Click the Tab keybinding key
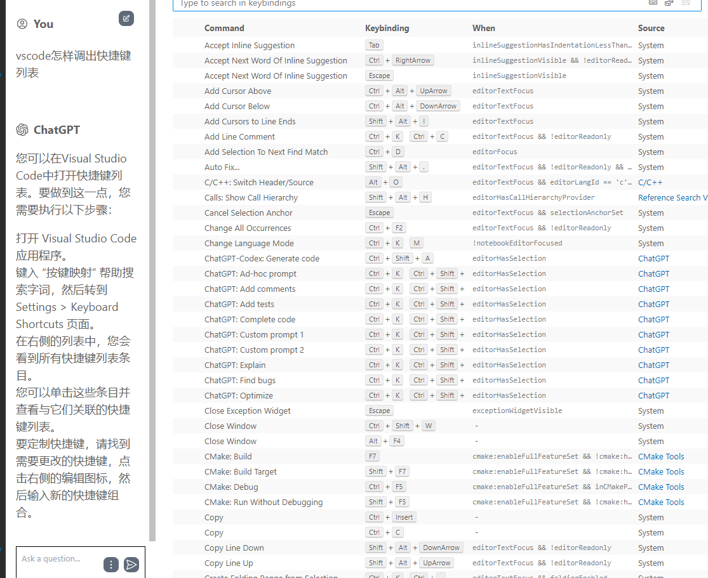Screen dimensions: 708x578 pyautogui.click(x=374, y=45)
